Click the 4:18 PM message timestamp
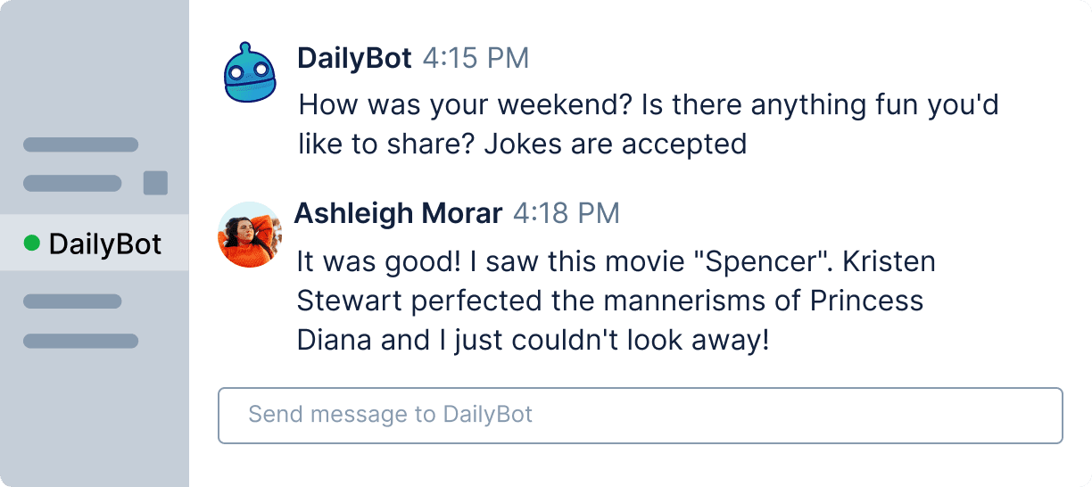 pos(567,214)
